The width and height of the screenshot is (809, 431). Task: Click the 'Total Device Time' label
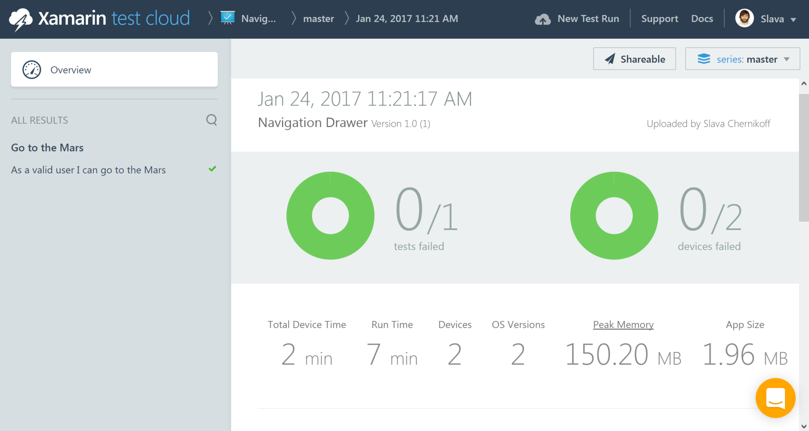click(x=307, y=324)
